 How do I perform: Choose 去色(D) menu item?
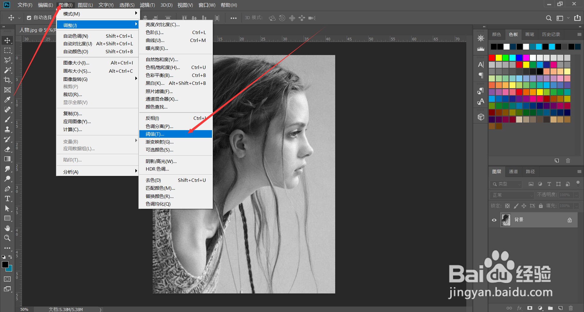[176, 180]
